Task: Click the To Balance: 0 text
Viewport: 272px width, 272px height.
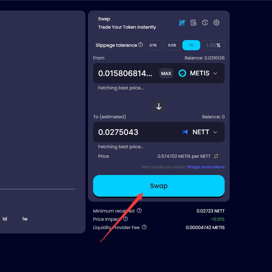Action: [213, 117]
